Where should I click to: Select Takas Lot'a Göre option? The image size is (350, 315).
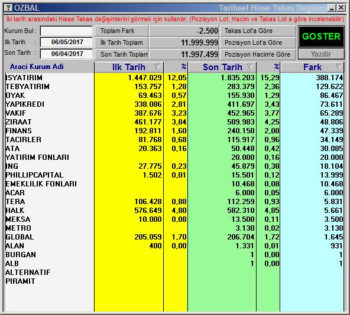258,31
